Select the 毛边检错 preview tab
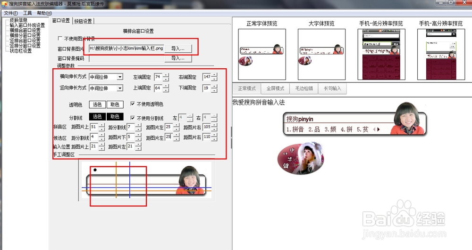The image size is (472, 250). point(303,89)
